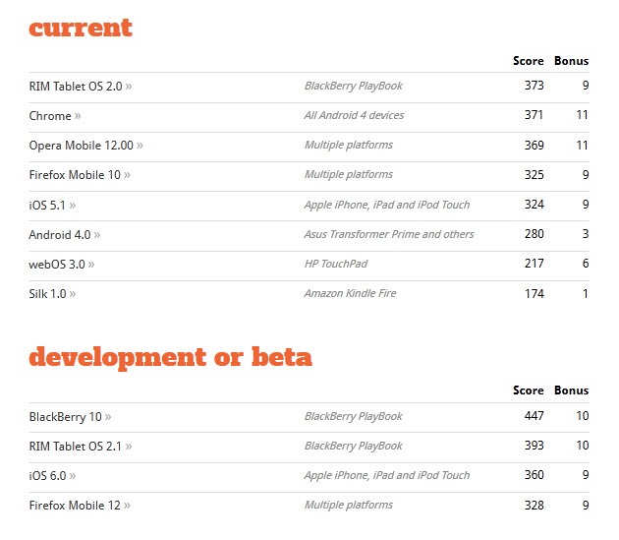Click the » arrow after iOS 6.0
The height and width of the screenshot is (540, 619).
(73, 476)
